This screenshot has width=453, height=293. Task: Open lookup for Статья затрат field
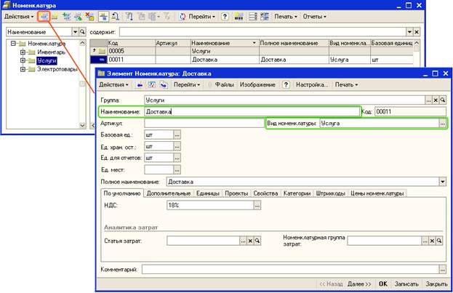(241, 241)
